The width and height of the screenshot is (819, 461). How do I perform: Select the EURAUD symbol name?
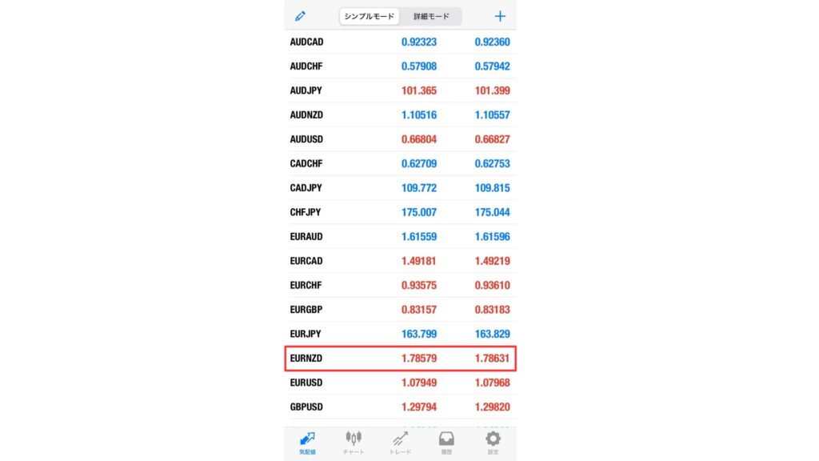306,237
